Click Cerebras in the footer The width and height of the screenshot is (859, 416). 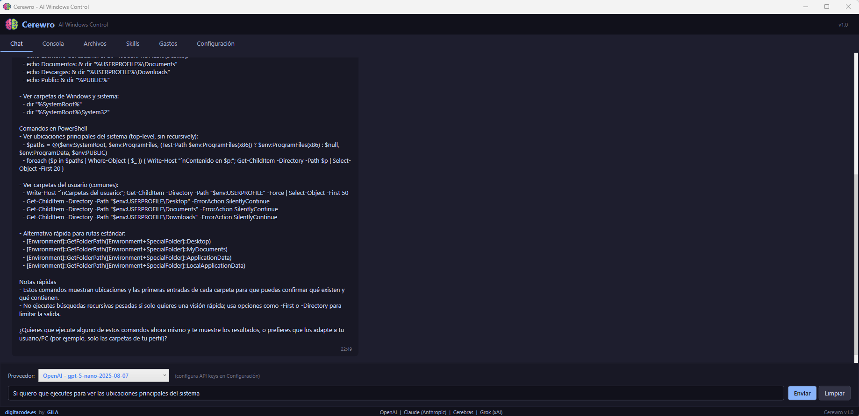tap(463, 412)
